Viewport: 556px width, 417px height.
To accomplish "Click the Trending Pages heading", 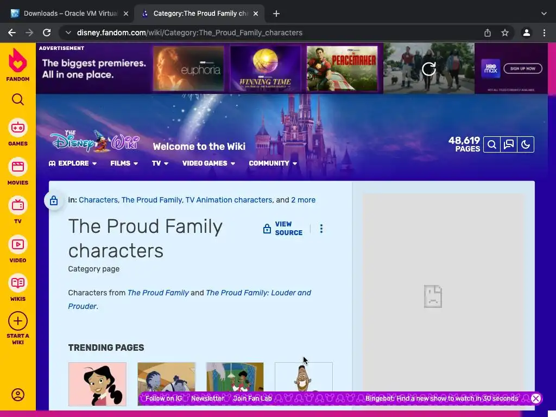I will point(106,347).
